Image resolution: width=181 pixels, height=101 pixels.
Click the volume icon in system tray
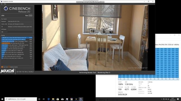click(166, 99)
